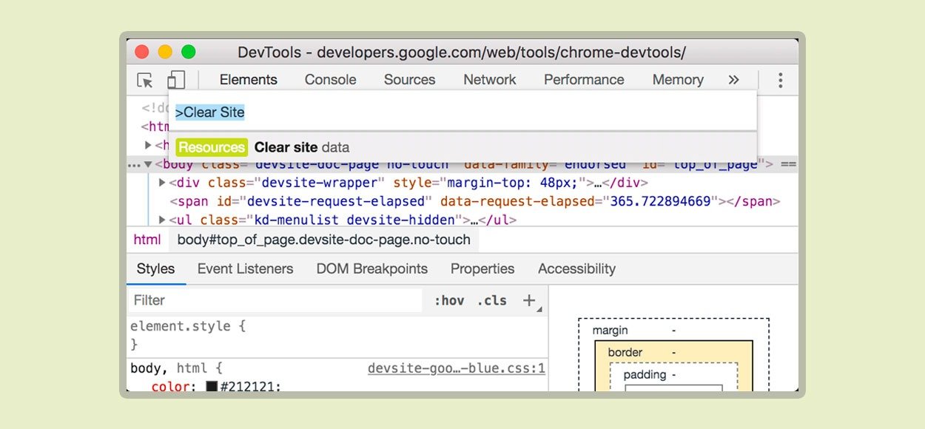The height and width of the screenshot is (429, 925).
Task: Click the padding label in box model
Action: pyautogui.click(x=645, y=375)
